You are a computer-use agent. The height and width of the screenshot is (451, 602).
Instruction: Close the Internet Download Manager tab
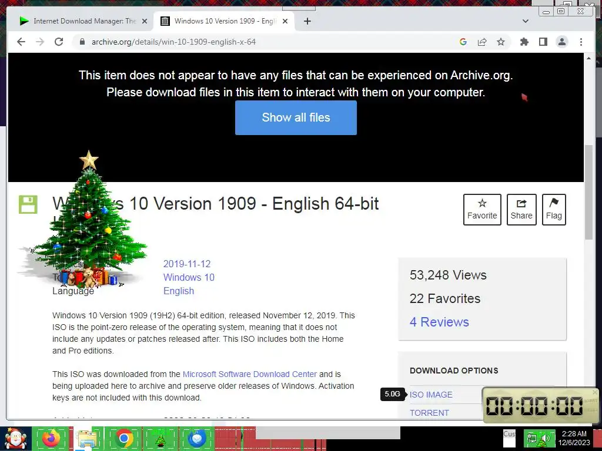pyautogui.click(x=145, y=21)
